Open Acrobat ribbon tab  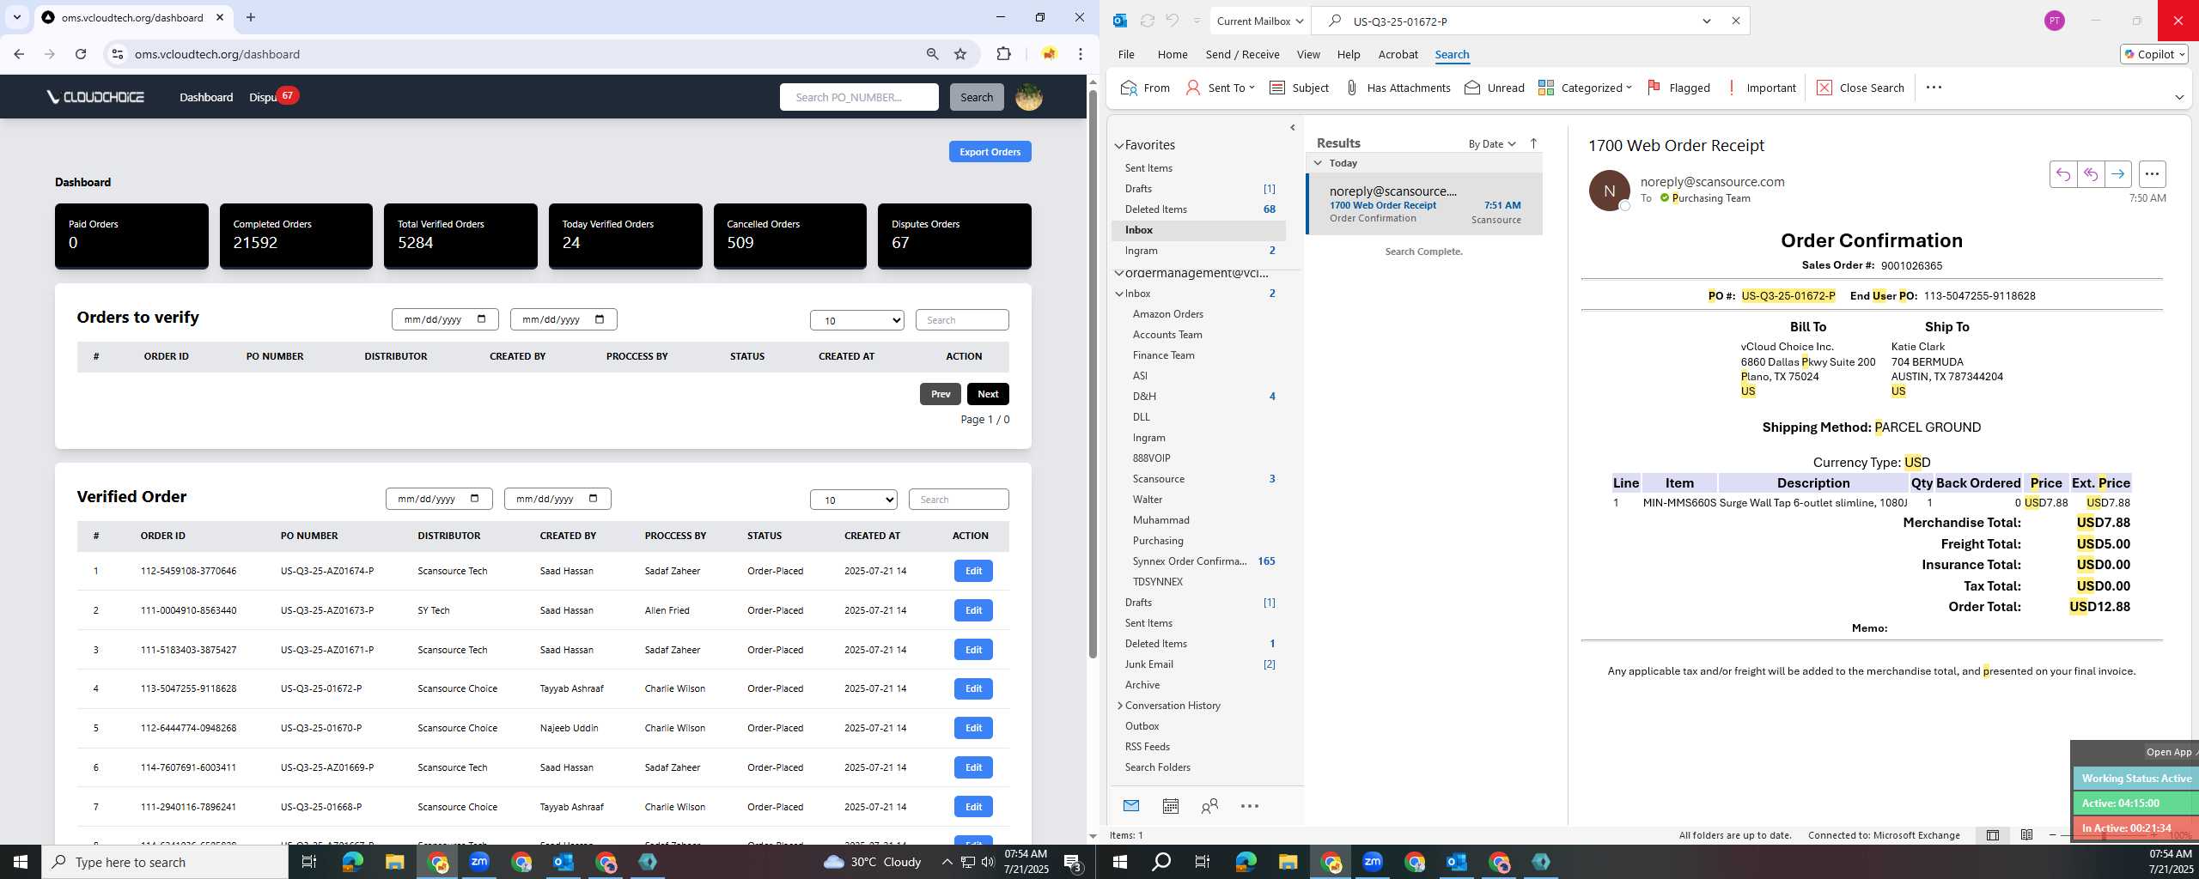[x=1398, y=54]
